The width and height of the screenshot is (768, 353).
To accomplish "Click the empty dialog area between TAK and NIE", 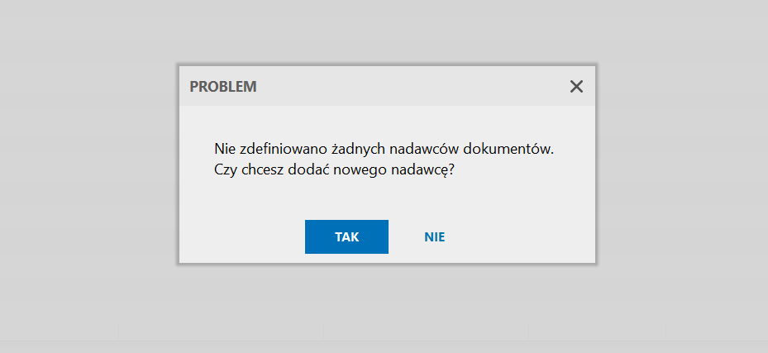I will click(x=404, y=237).
